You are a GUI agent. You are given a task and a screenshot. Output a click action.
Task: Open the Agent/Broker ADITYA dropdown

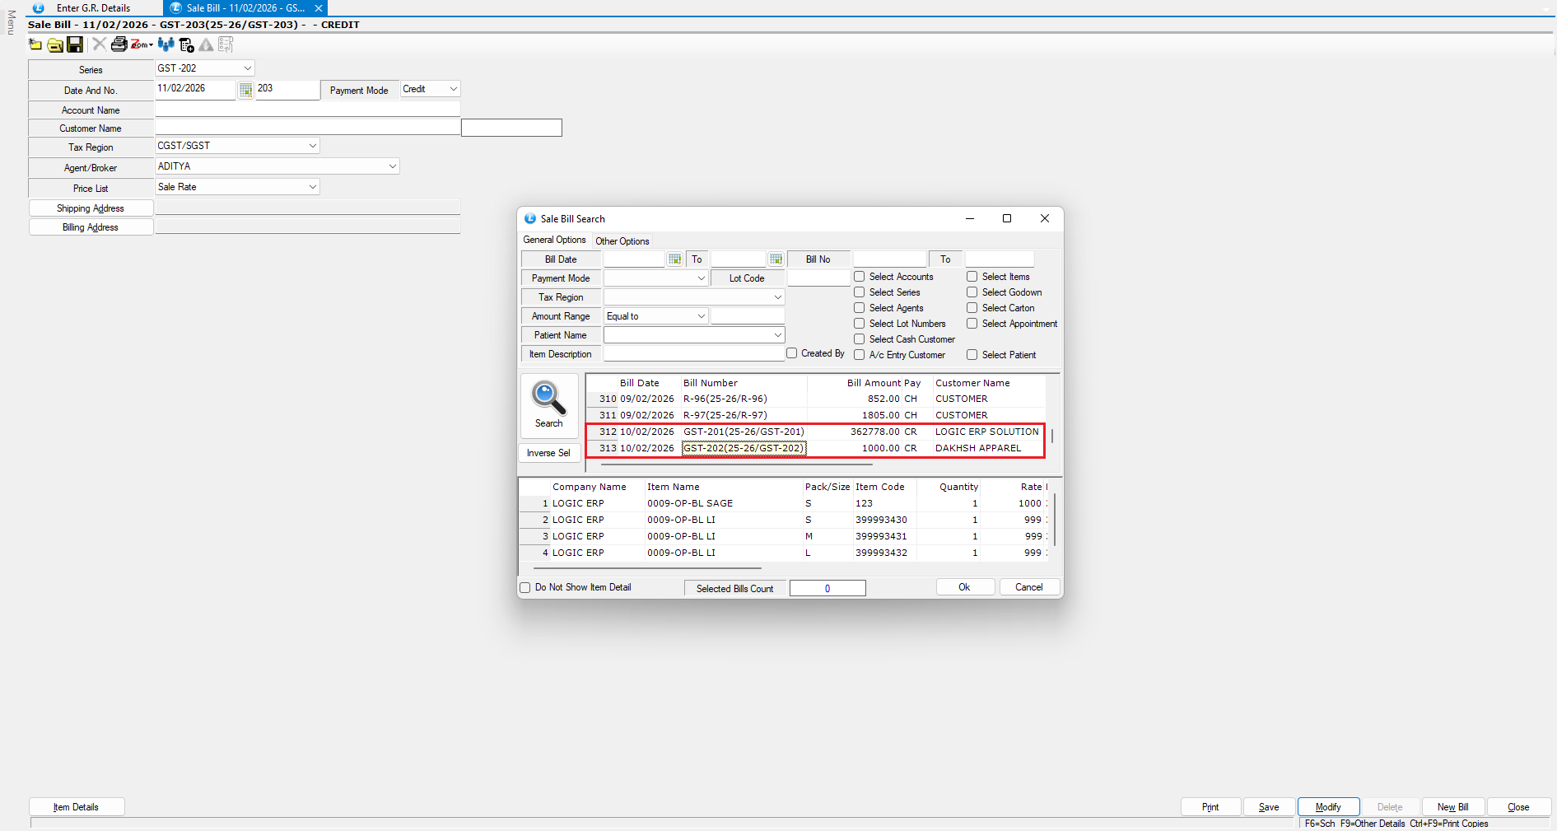tap(392, 166)
